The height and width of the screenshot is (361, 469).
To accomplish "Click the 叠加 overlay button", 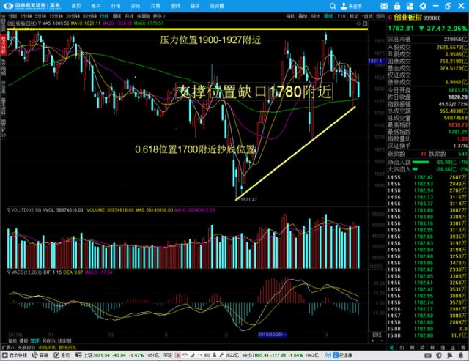I will coord(303,16).
